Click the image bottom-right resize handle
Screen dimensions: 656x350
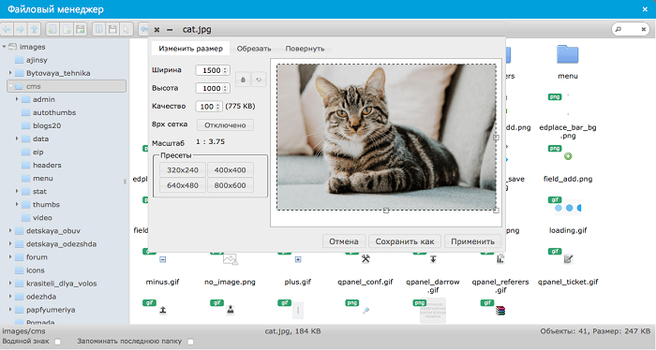(496, 211)
